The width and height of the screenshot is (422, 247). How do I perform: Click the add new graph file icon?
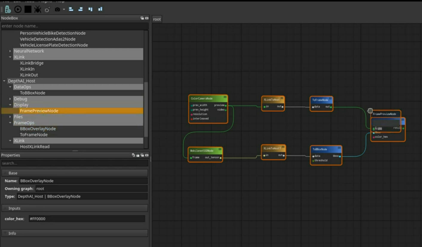point(8,9)
